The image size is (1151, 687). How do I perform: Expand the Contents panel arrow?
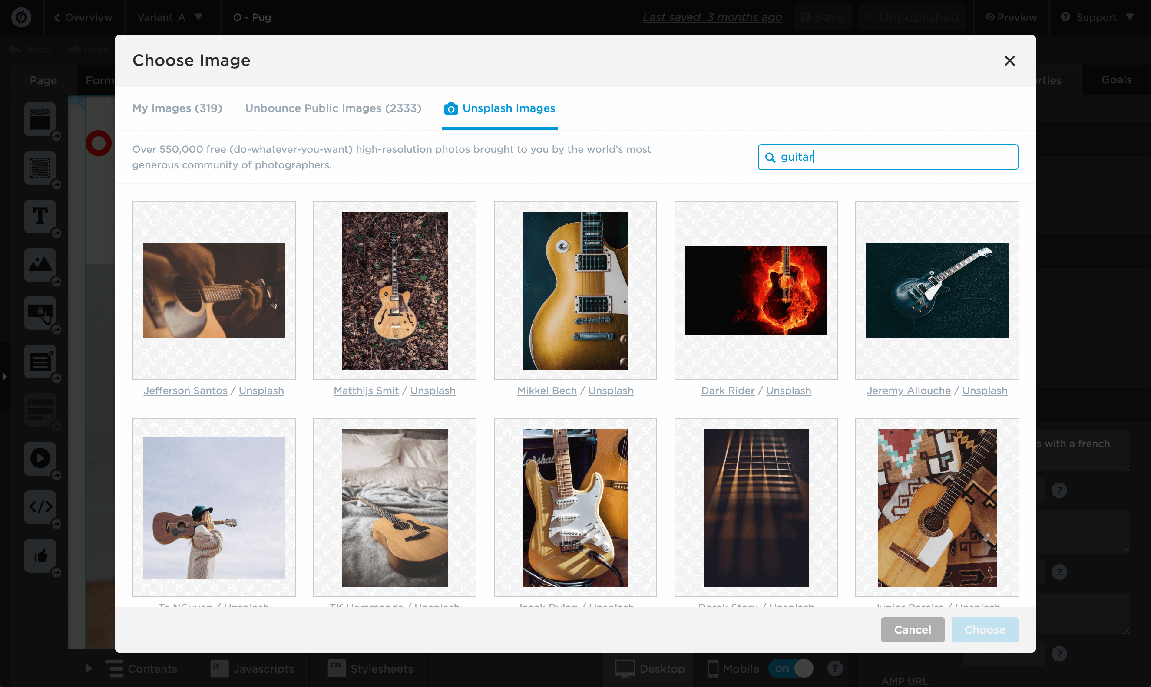tap(89, 668)
